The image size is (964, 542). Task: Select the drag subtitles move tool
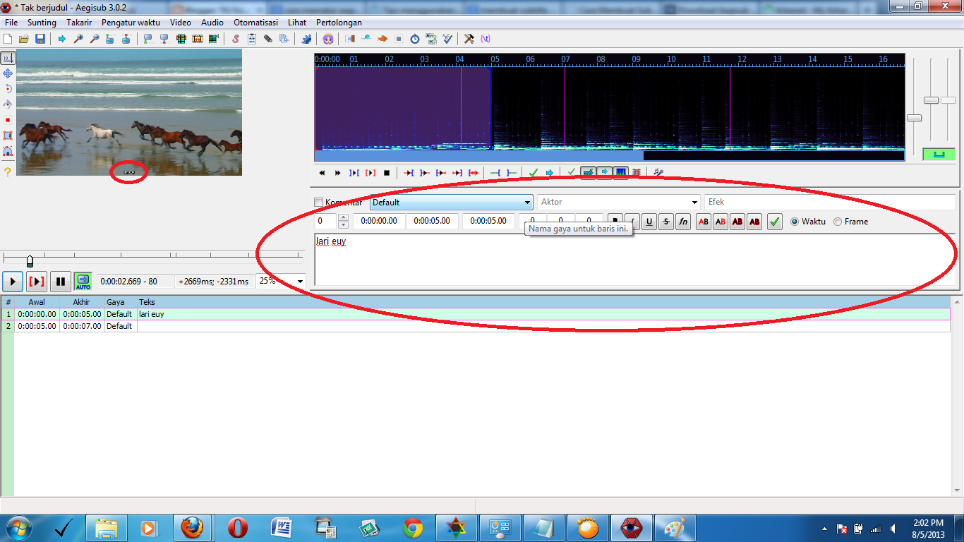(8, 73)
